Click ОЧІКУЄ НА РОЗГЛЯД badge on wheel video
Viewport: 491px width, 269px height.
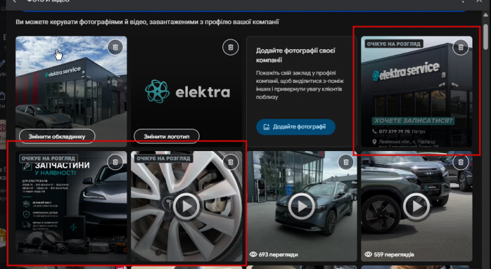[x=164, y=158]
